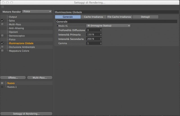
Task: Click the Gamma label
Action: [x=62, y=43]
